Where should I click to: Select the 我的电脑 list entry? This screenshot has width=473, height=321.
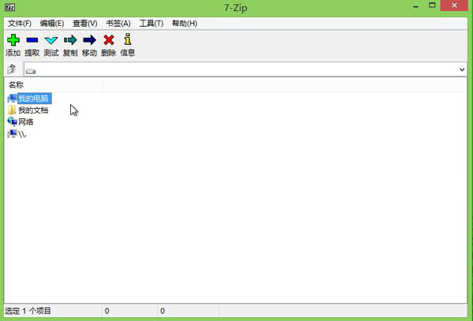35,99
